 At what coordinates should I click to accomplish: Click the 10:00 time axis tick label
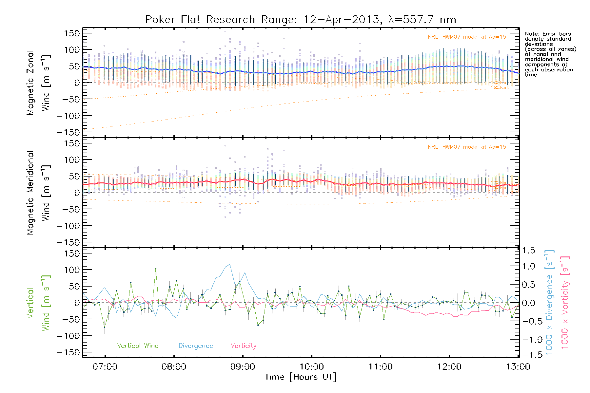click(x=311, y=366)
